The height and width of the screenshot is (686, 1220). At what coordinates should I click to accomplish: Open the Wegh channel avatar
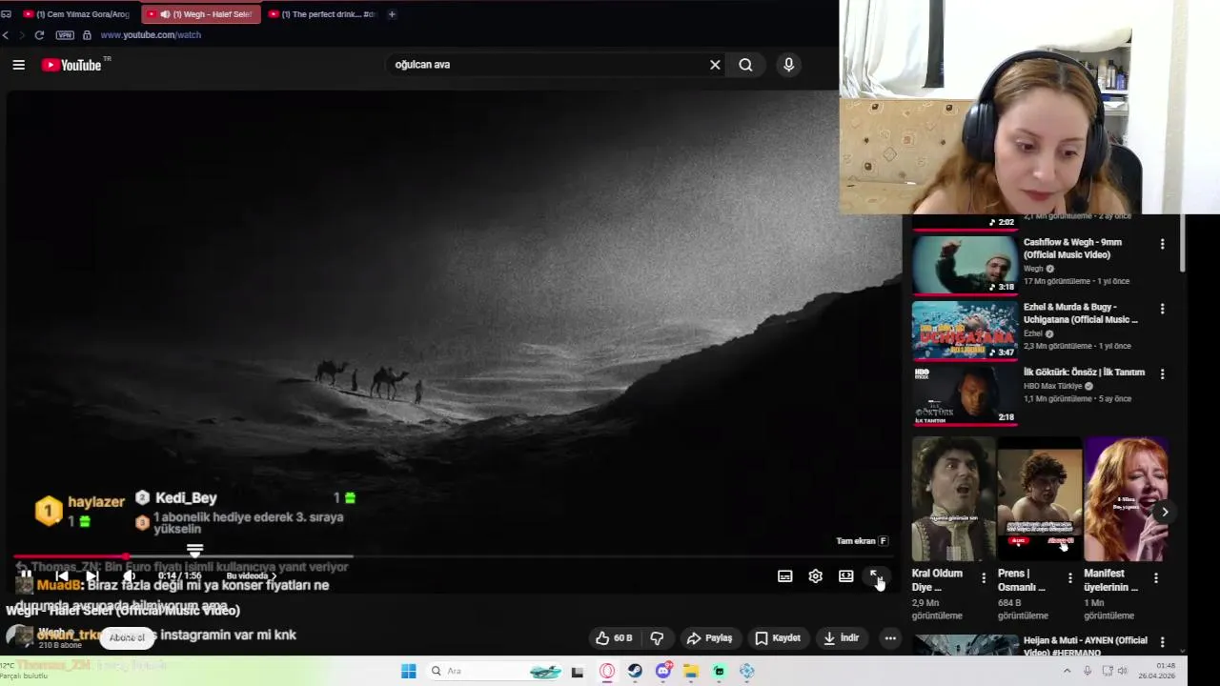tap(19, 636)
